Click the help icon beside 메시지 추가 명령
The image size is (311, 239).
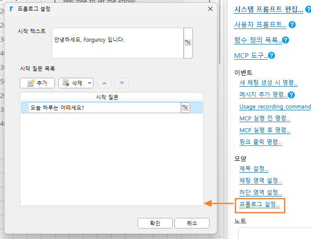[x=291, y=95]
